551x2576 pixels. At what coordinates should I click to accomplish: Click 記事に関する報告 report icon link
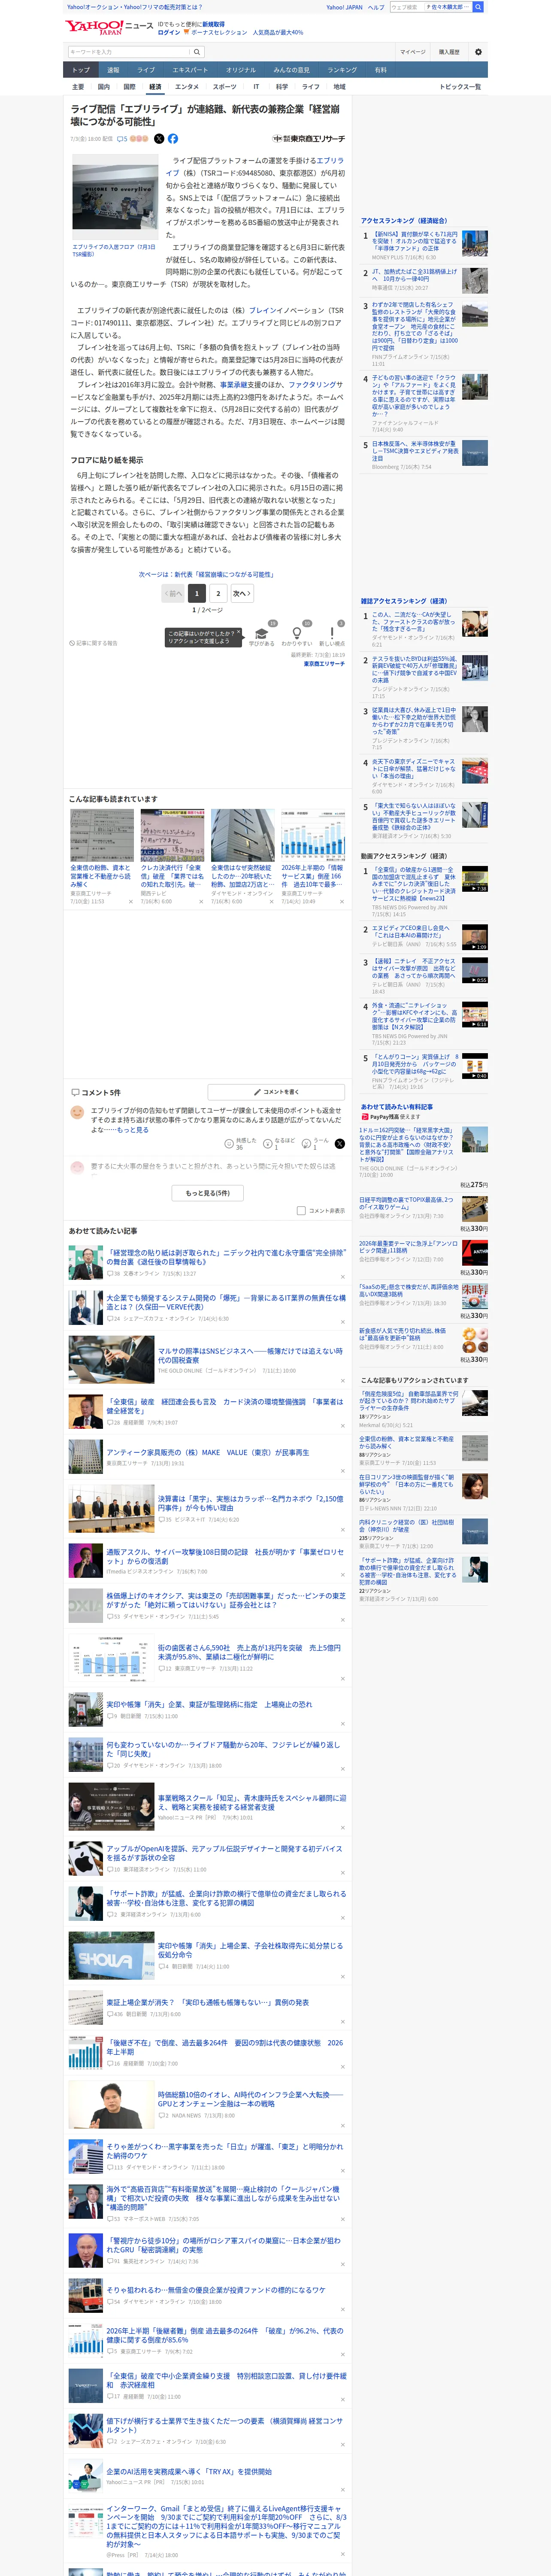point(94,643)
